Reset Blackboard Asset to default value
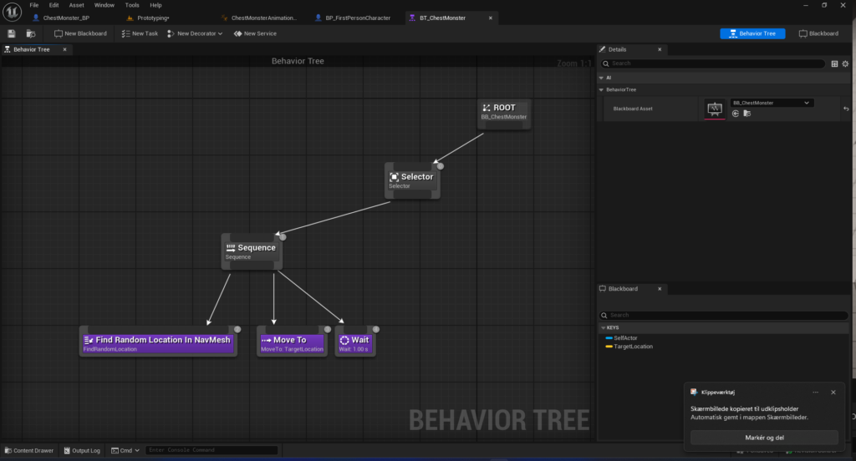The width and height of the screenshot is (856, 461). pyautogui.click(x=845, y=108)
